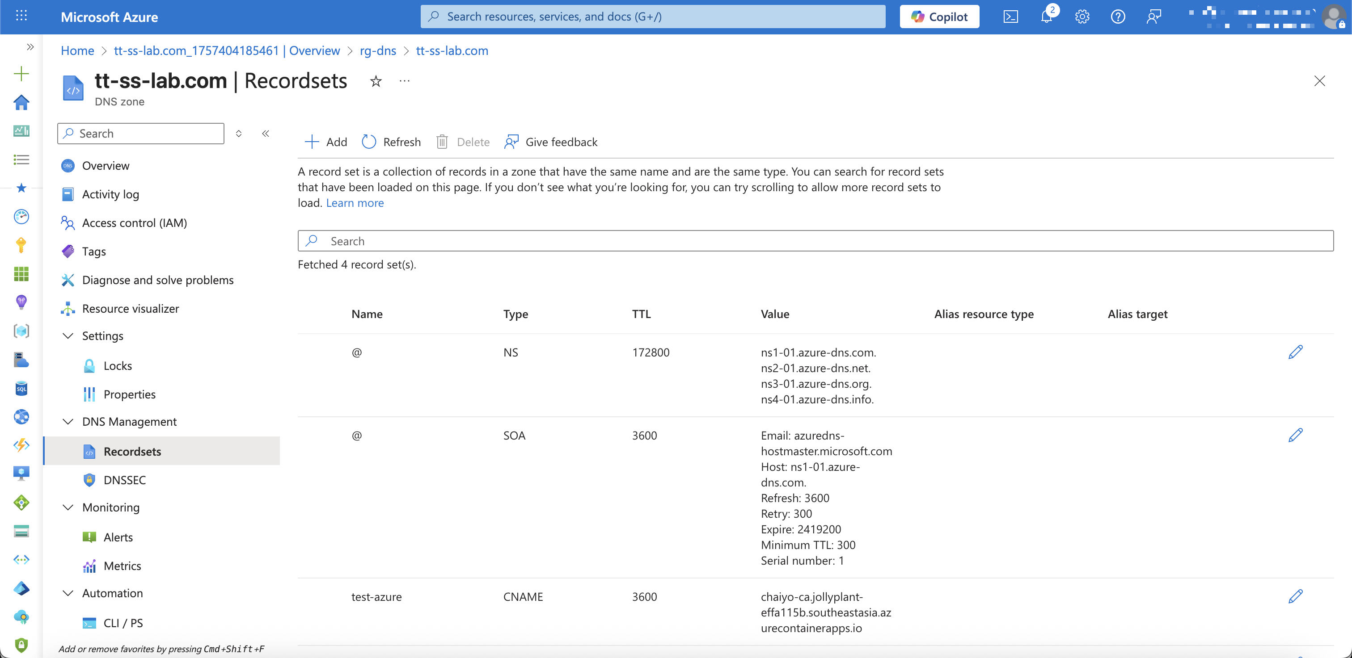Image resolution: width=1352 pixels, height=658 pixels.
Task: Refresh the record sets list
Action: point(391,142)
